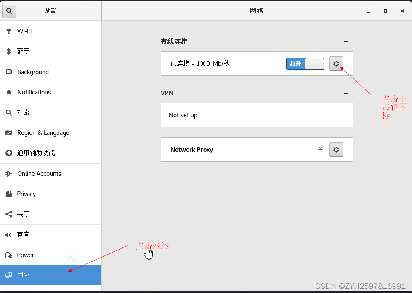
Task: Select 网络 in the sidebar
Action: (x=51, y=275)
